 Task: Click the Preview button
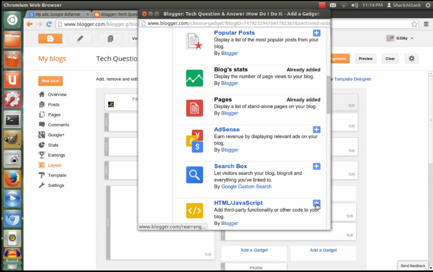click(366, 59)
